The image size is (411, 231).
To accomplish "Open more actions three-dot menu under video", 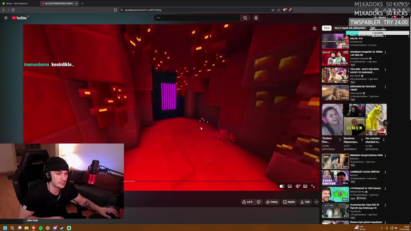I will [x=316, y=202].
